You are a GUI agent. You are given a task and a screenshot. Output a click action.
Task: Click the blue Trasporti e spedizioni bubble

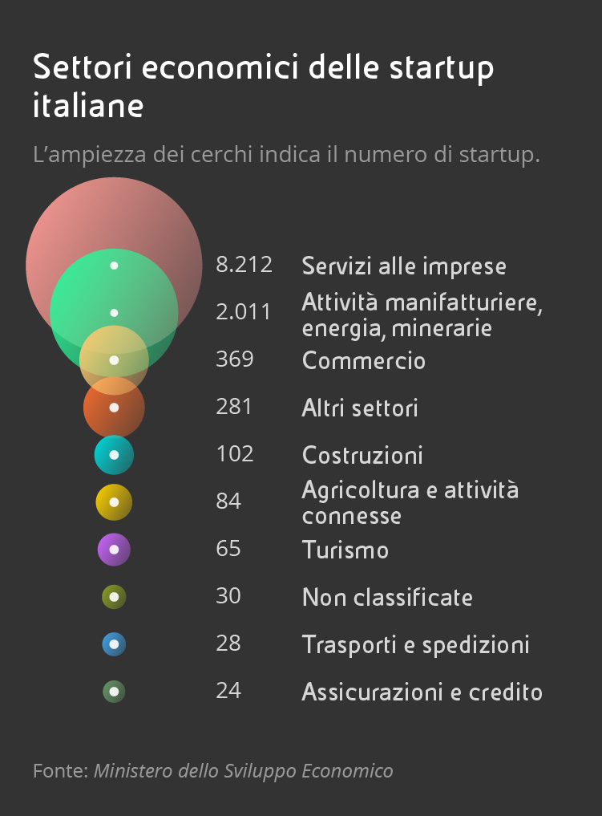(114, 644)
